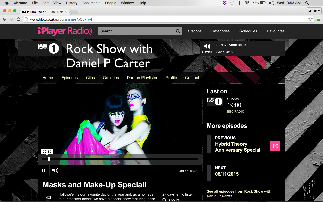Open the Contact tab
Image resolution: width=323 pixels, height=202 pixels.
192,78
